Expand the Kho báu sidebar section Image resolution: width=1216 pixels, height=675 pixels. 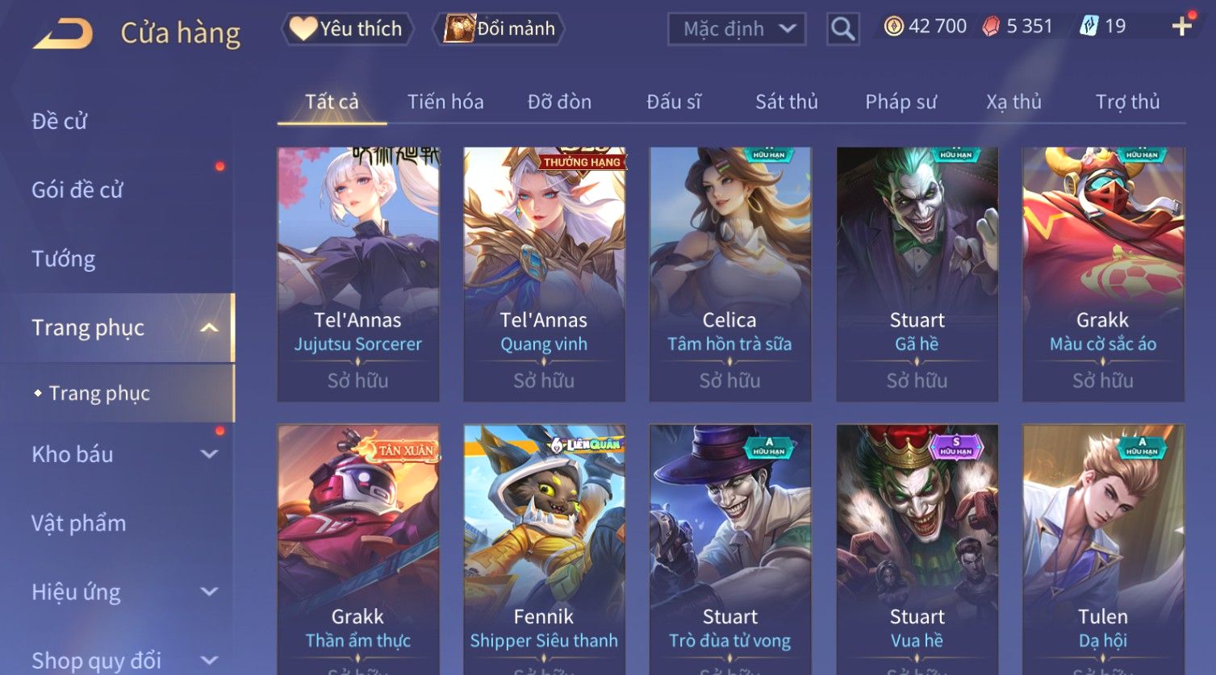click(x=209, y=454)
